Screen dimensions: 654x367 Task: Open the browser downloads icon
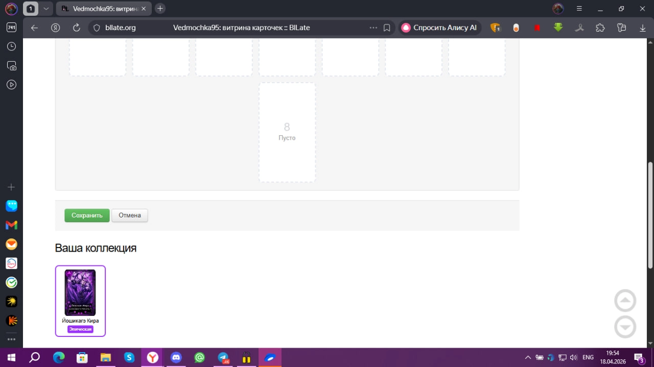643,28
